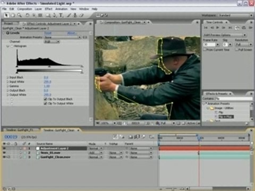Open the Animation Presets dropdown

pos(62,37)
